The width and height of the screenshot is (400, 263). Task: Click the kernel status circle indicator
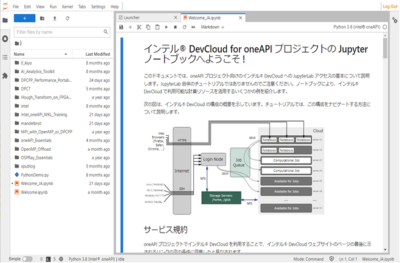point(384,27)
